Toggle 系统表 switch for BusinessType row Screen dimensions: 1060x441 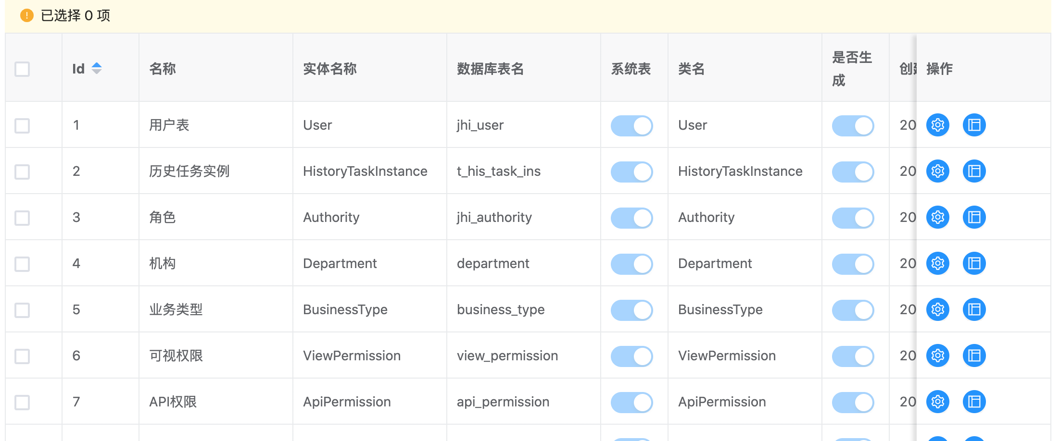pyautogui.click(x=631, y=310)
